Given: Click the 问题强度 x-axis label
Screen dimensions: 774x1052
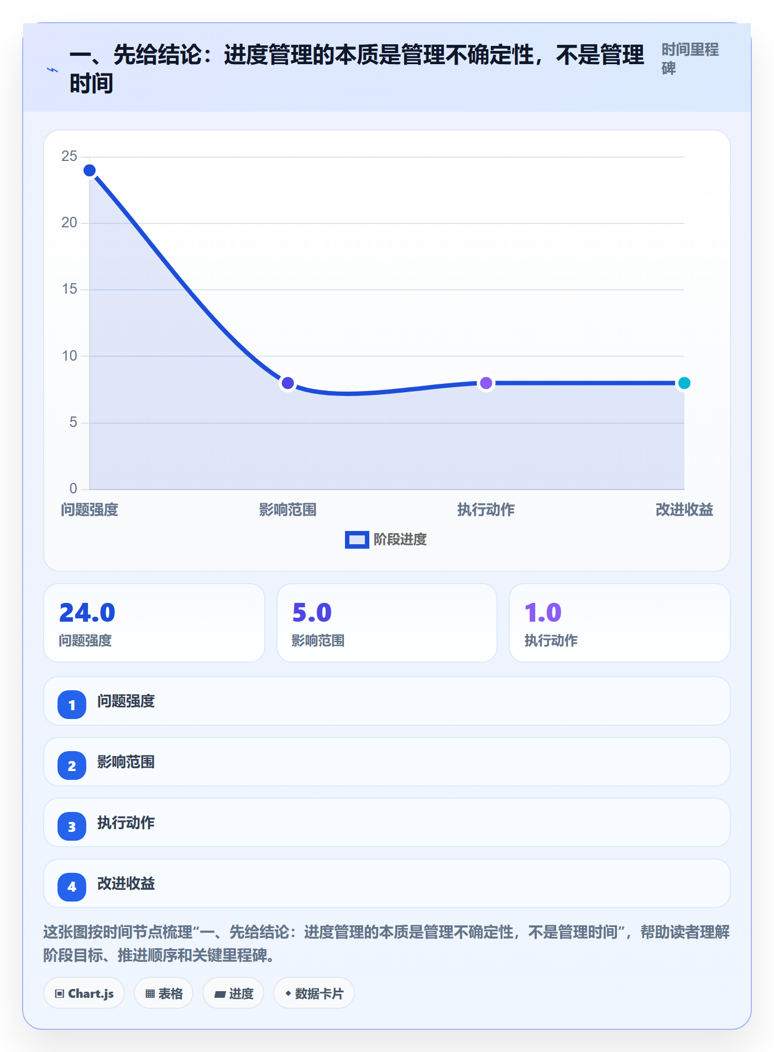Looking at the screenshot, I should pyautogui.click(x=90, y=510).
